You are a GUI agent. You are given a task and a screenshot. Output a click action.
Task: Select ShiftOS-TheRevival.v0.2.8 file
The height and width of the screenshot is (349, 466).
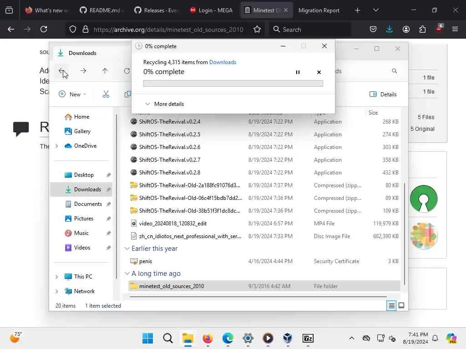[264, 173]
